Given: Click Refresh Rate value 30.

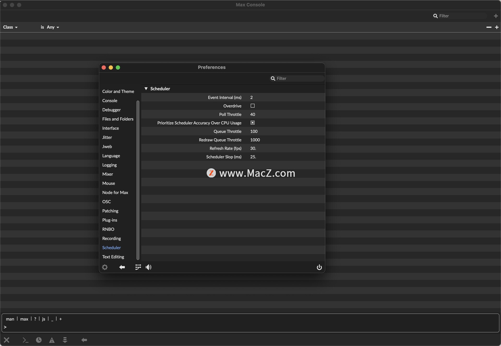Looking at the screenshot, I should pos(253,148).
